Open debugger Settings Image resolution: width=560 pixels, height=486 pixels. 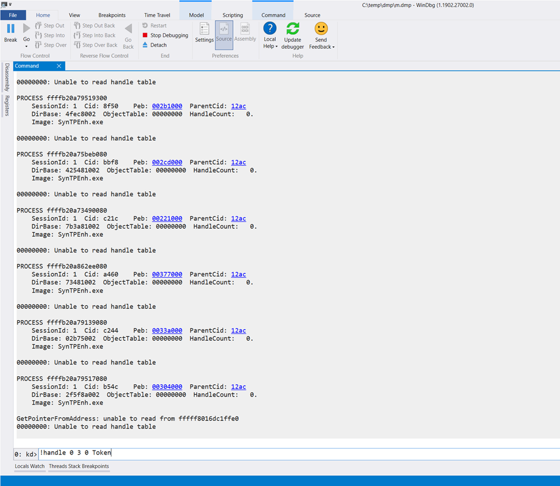pyautogui.click(x=204, y=33)
